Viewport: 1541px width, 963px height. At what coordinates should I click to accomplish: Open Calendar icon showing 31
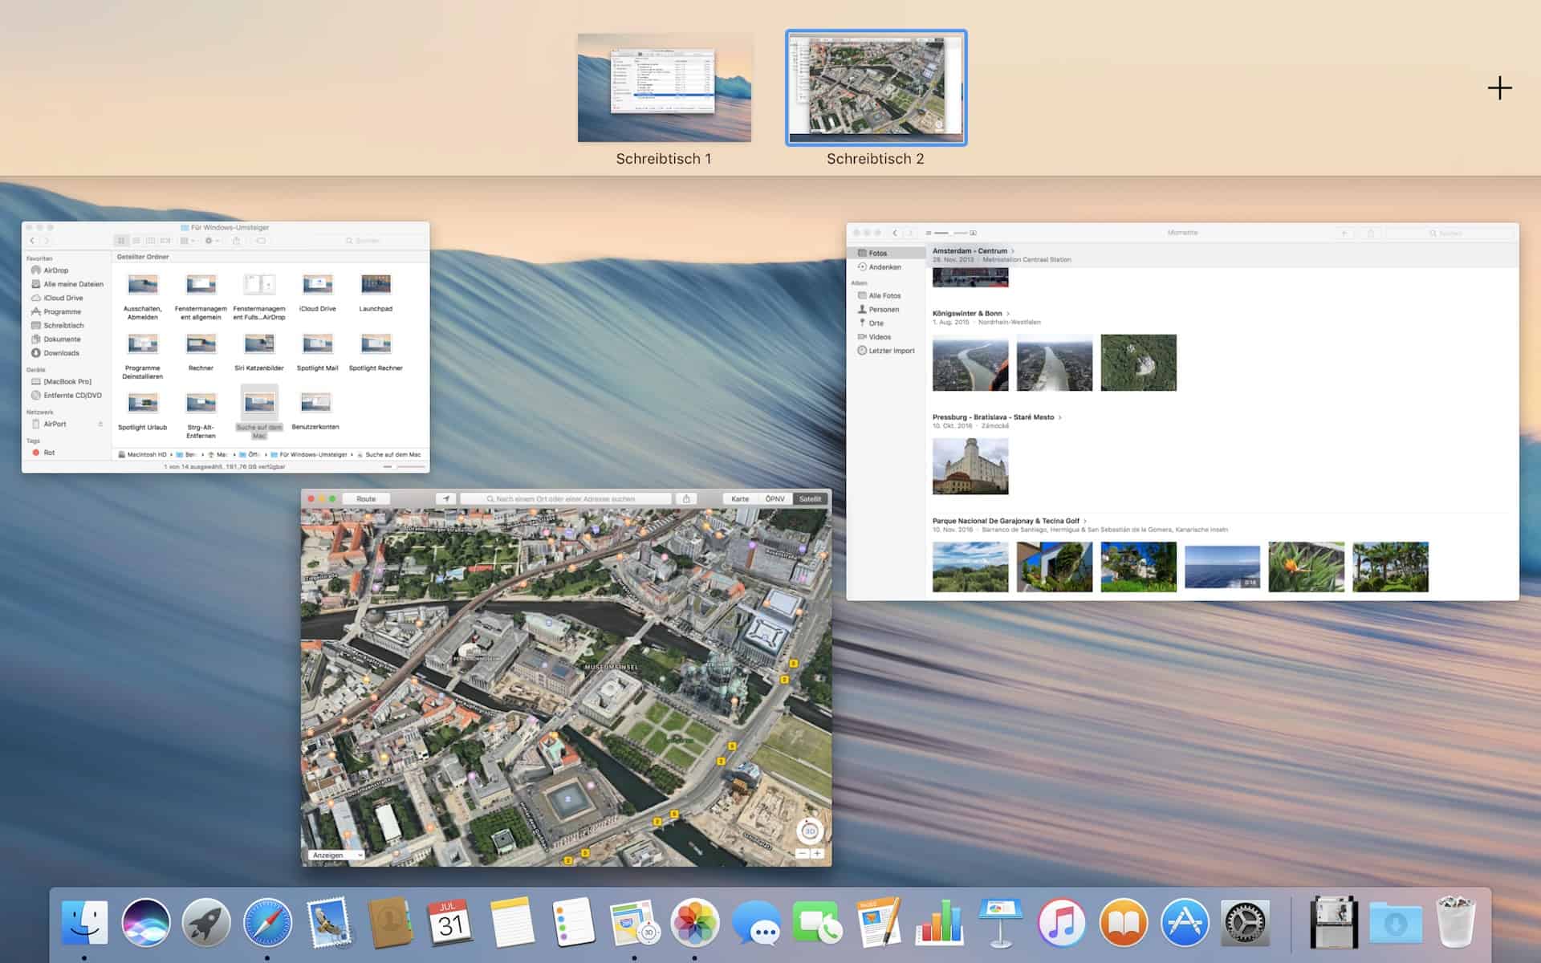click(450, 923)
